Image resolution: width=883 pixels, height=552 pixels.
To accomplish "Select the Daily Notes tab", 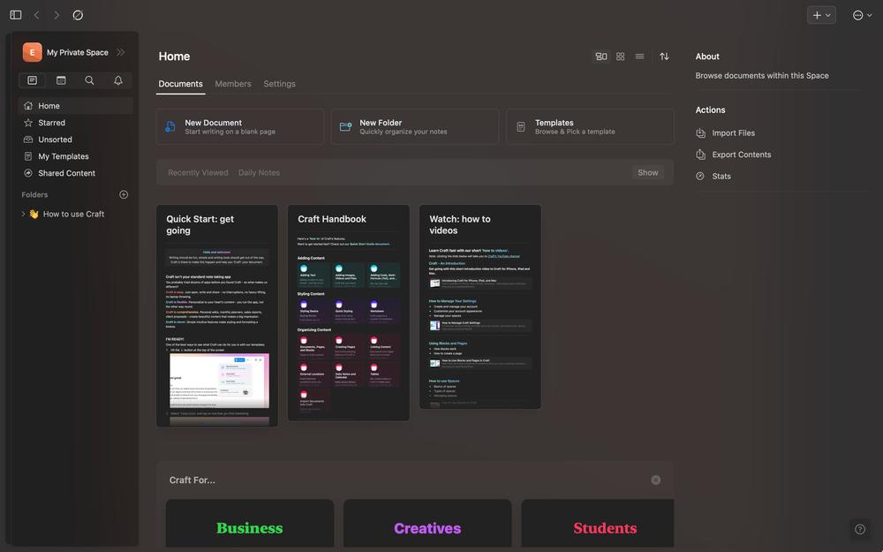I will click(259, 173).
